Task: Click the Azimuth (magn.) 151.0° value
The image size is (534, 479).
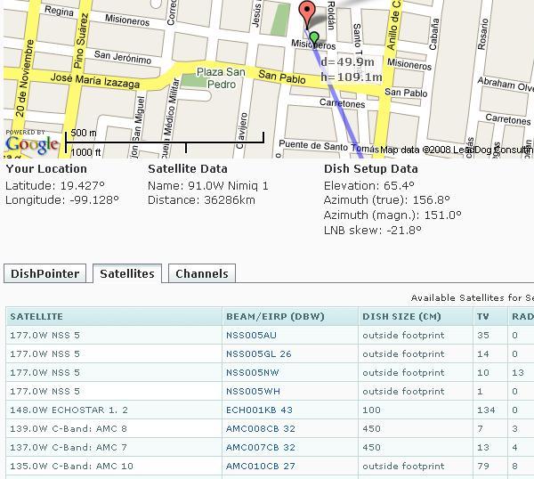Action: [x=392, y=215]
